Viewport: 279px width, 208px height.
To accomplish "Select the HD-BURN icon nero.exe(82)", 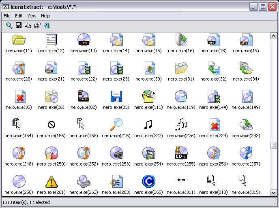I will [83, 96].
